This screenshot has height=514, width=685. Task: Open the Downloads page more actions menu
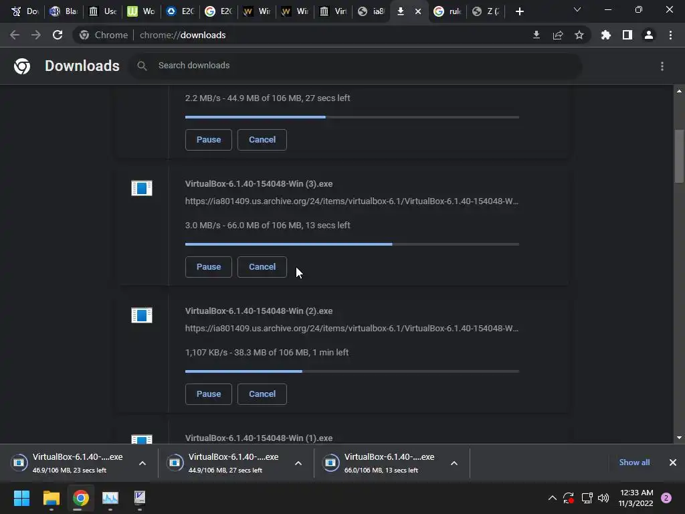click(x=662, y=66)
